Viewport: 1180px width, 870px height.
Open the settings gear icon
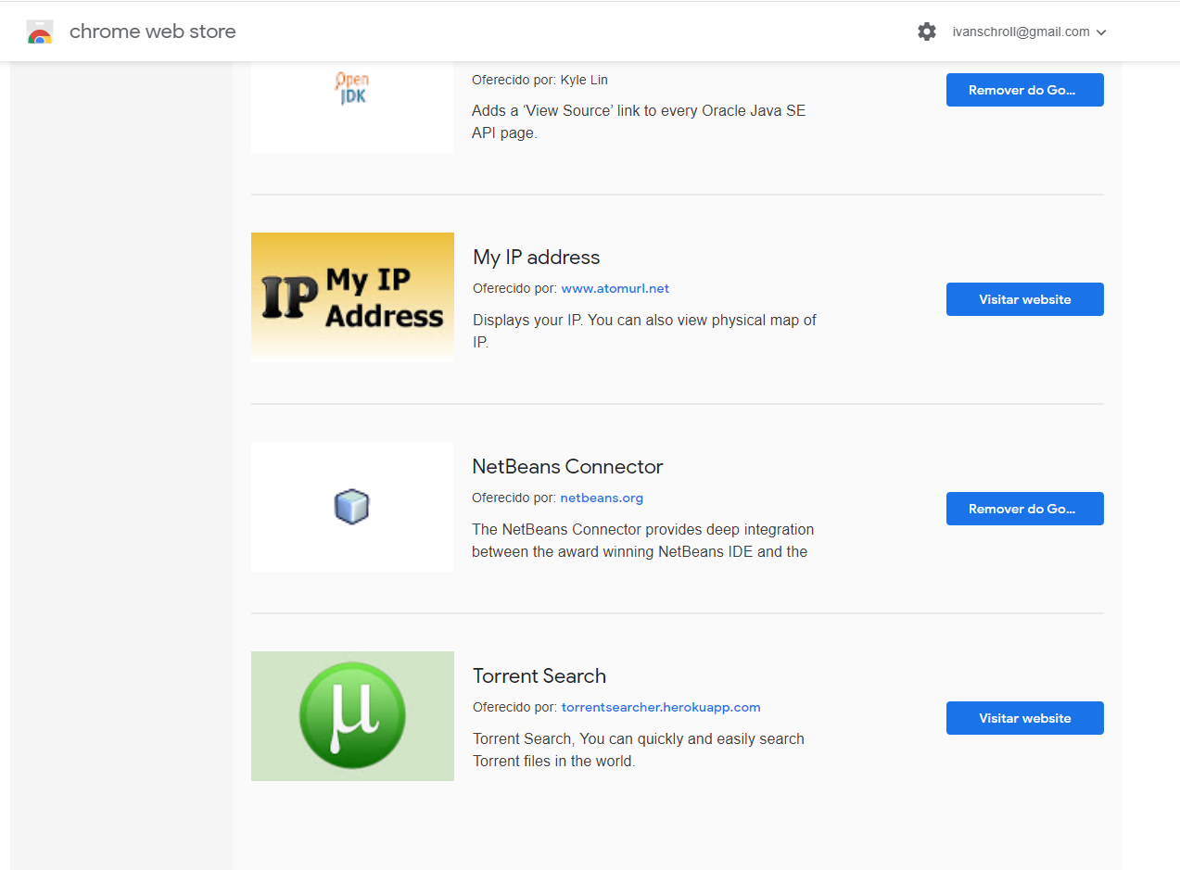tap(927, 32)
